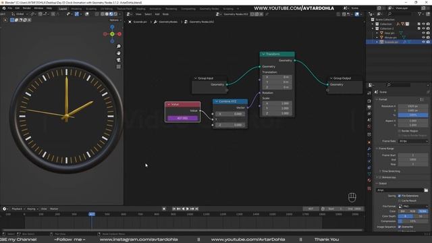Open the node editor View menu
432x243 pixels.
pos(138,14)
